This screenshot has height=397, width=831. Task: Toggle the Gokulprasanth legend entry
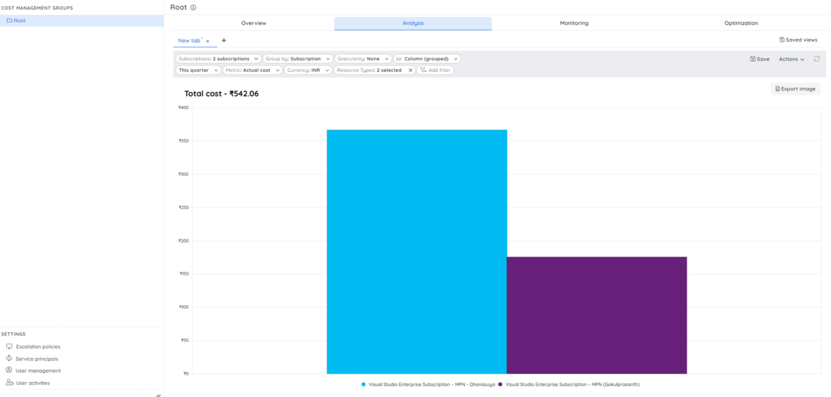coord(569,385)
